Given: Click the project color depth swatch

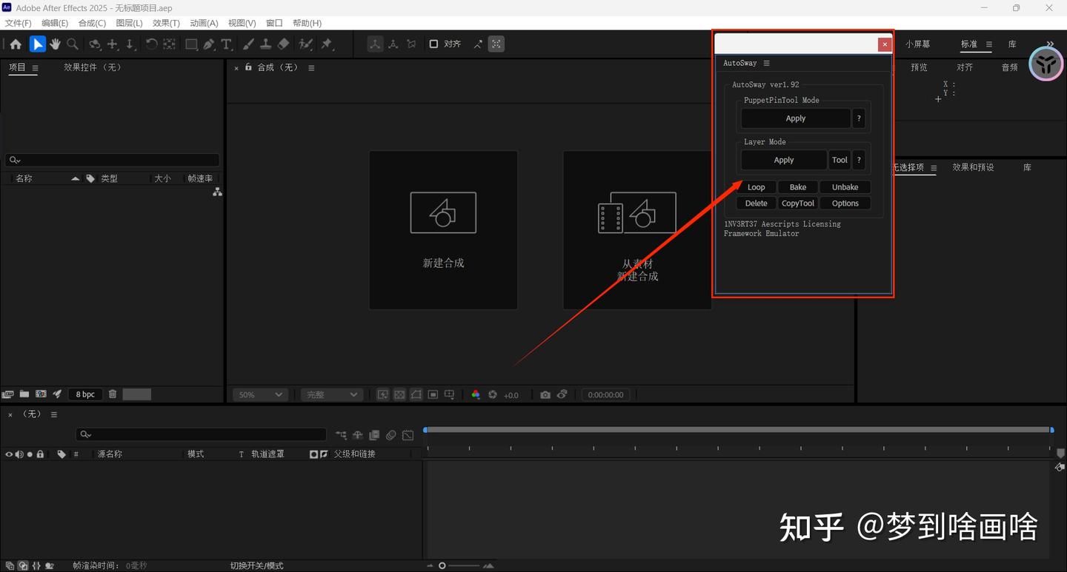Looking at the screenshot, I should 85,394.
